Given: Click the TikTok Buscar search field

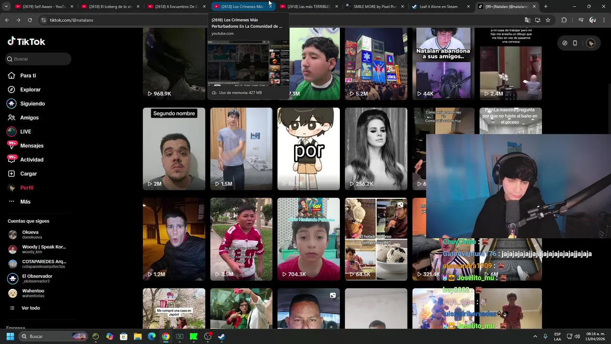Looking at the screenshot, I should coord(38,59).
